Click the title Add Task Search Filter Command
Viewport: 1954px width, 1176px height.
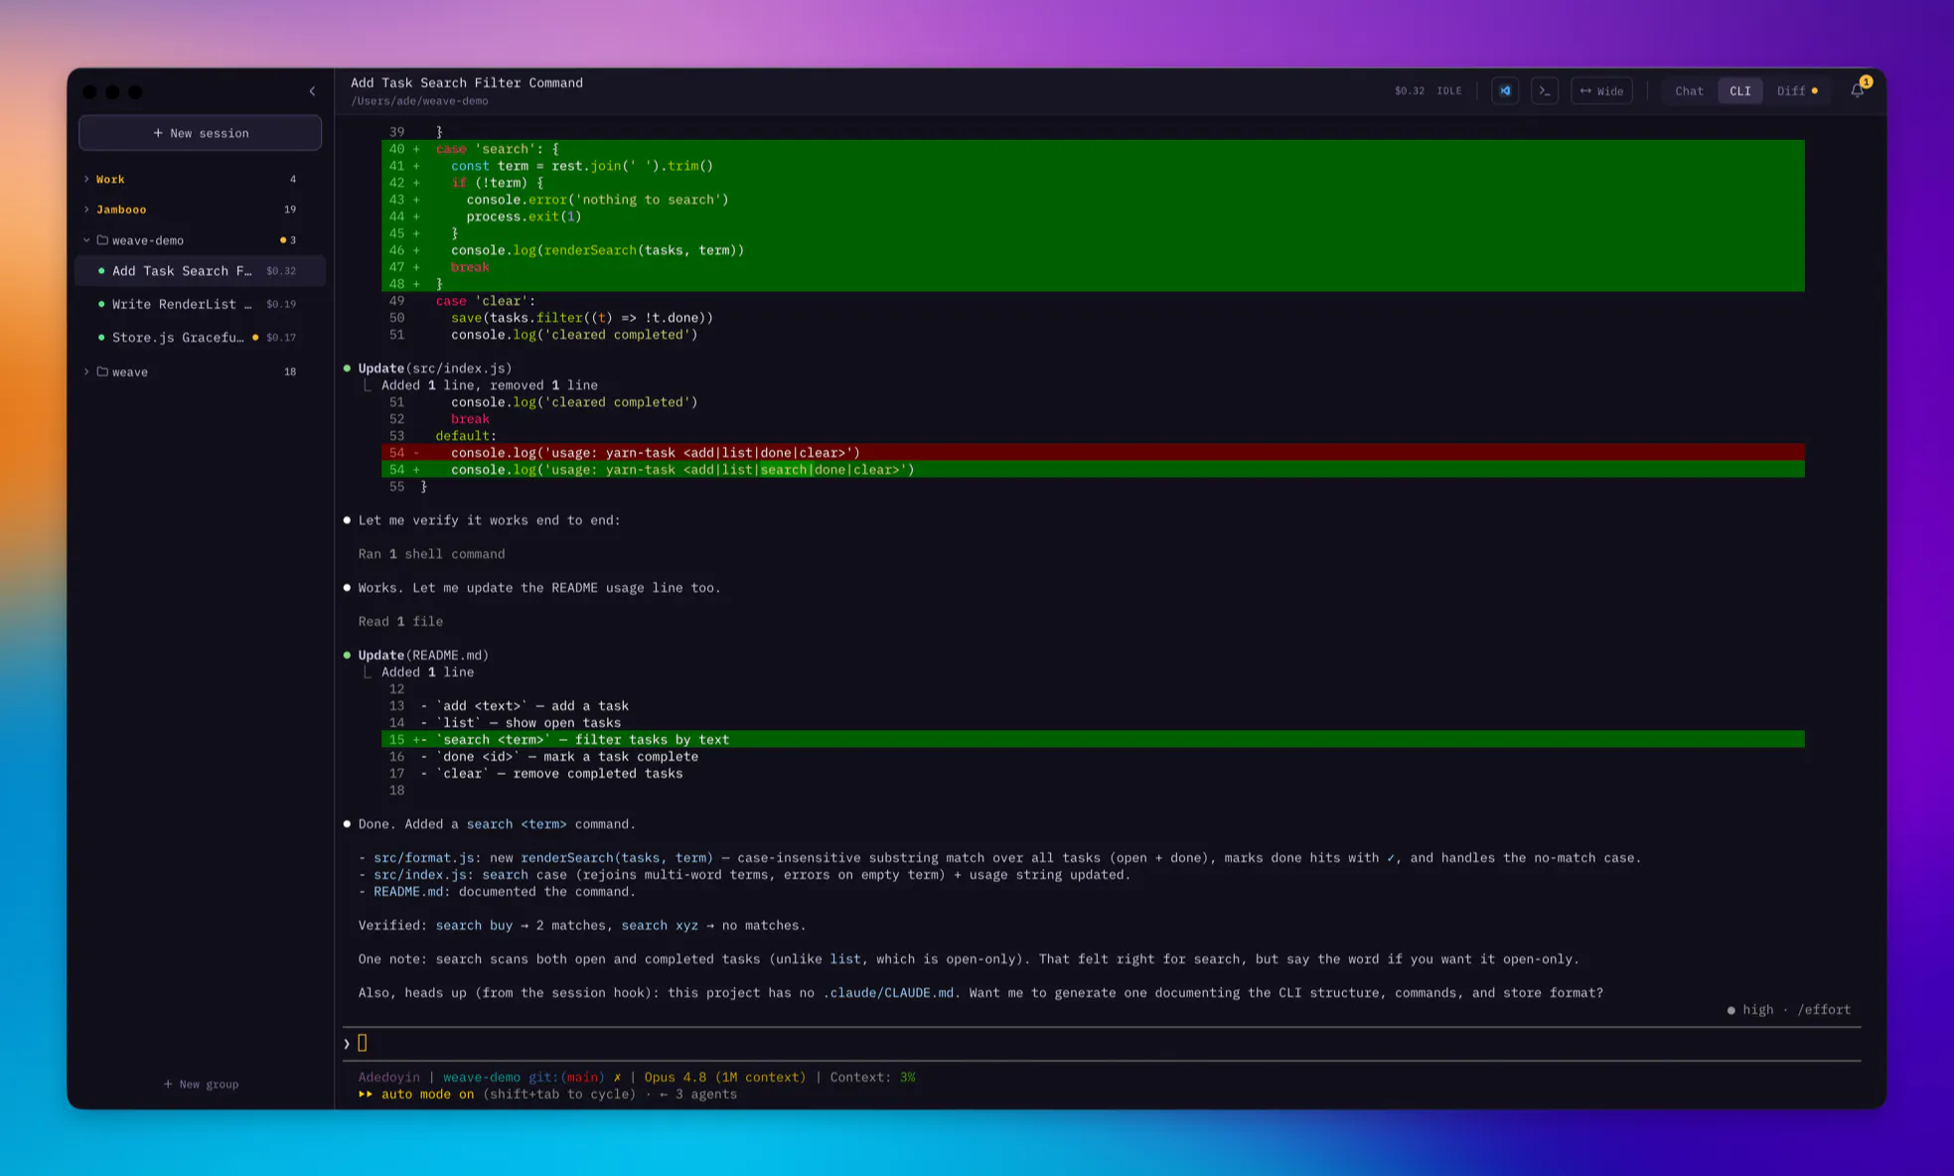click(467, 82)
